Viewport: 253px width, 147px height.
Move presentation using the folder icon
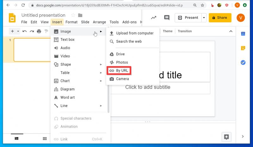click(x=80, y=15)
